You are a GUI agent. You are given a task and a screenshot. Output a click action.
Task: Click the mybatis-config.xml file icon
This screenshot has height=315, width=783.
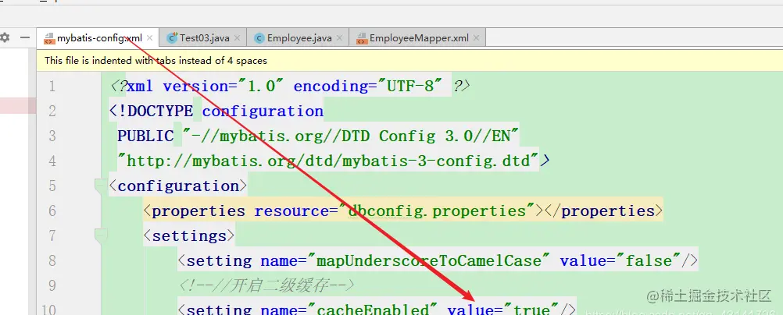click(x=49, y=38)
